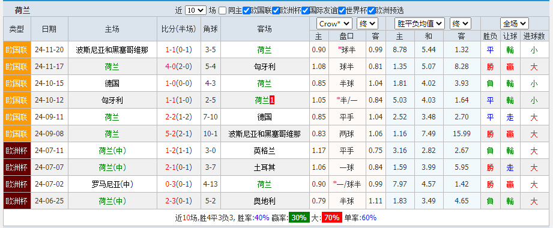Uncheck the 世界杯 filter checkbox
Image resolution: width=553 pixels, height=228 pixels.
(342, 11)
